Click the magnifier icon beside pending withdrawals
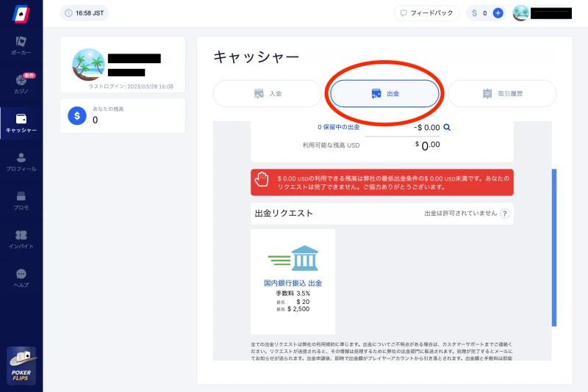Screen dimensions: 588x392 point(446,127)
